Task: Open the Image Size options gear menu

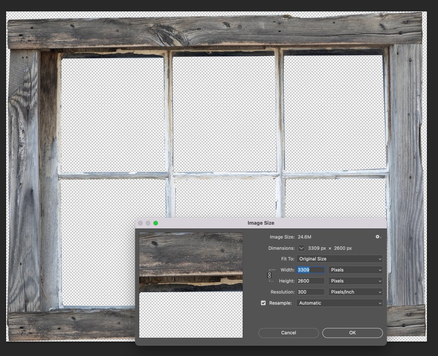Action: [x=378, y=237]
